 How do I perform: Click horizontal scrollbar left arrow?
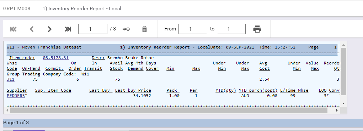pos(7,110)
